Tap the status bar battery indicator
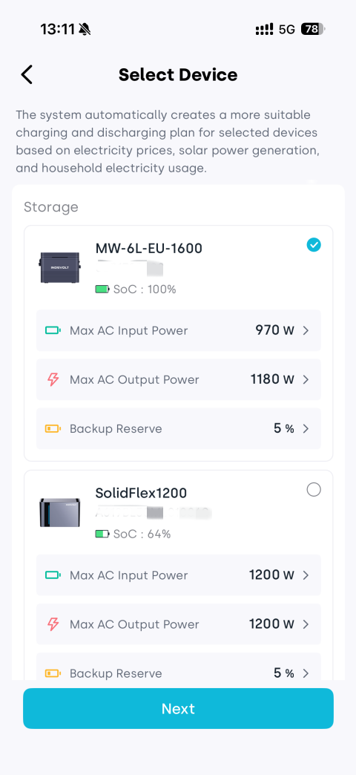Viewport: 356px width, 775px height. 313,29
